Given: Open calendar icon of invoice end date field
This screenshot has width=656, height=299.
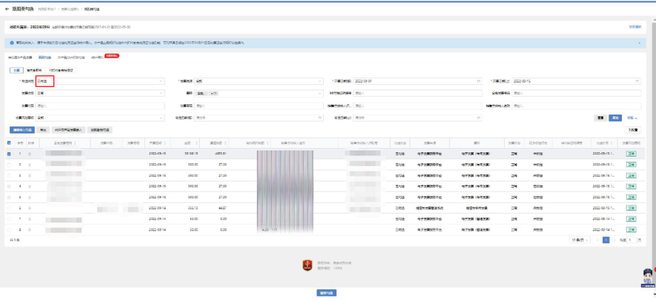Looking at the screenshot, I should tap(637, 81).
